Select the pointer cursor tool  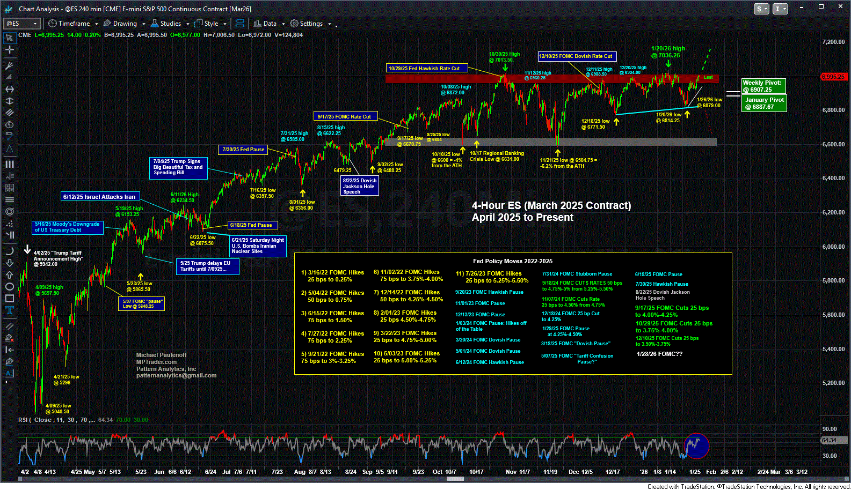9,38
